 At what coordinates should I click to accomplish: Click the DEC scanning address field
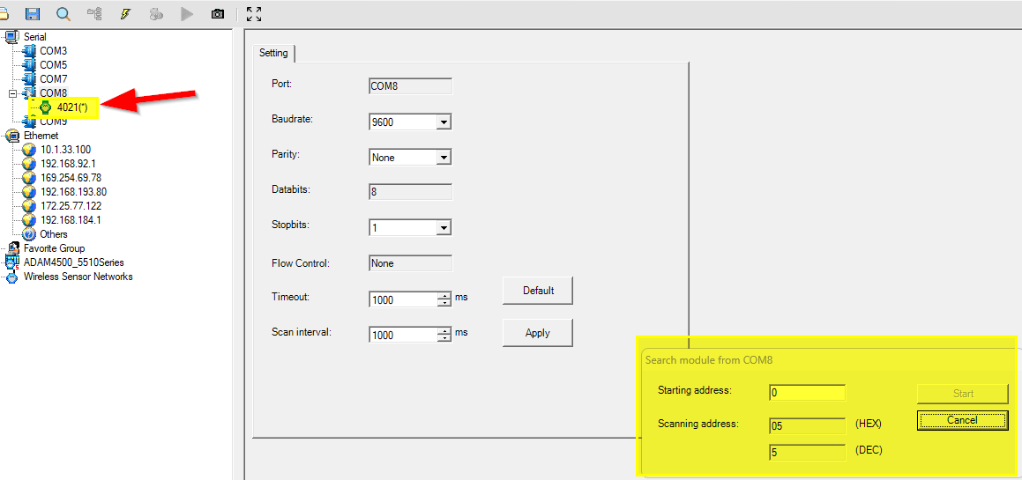coord(807,453)
